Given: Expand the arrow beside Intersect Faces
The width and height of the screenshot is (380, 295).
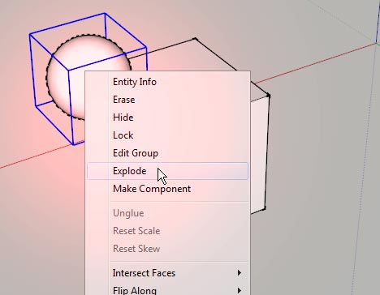Looking at the screenshot, I should click(240, 273).
